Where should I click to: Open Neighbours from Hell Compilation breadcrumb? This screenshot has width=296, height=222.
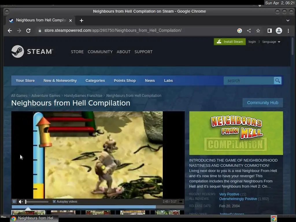click(134, 95)
